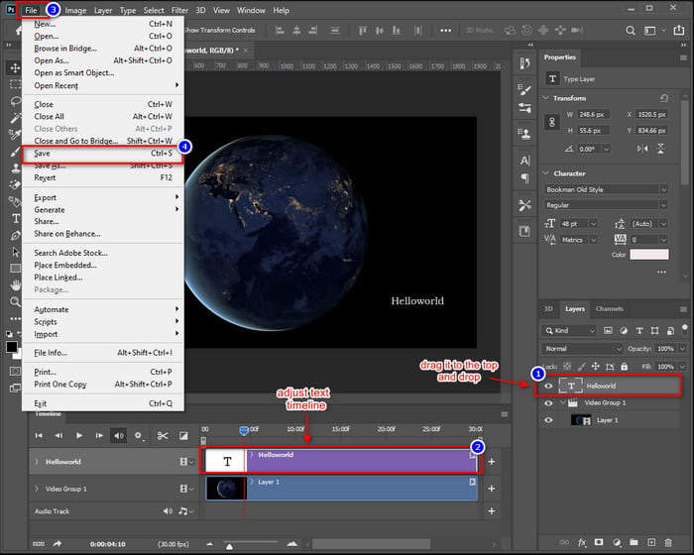
Task: Select the Zoom tool in the toolbar
Action: coord(15,301)
